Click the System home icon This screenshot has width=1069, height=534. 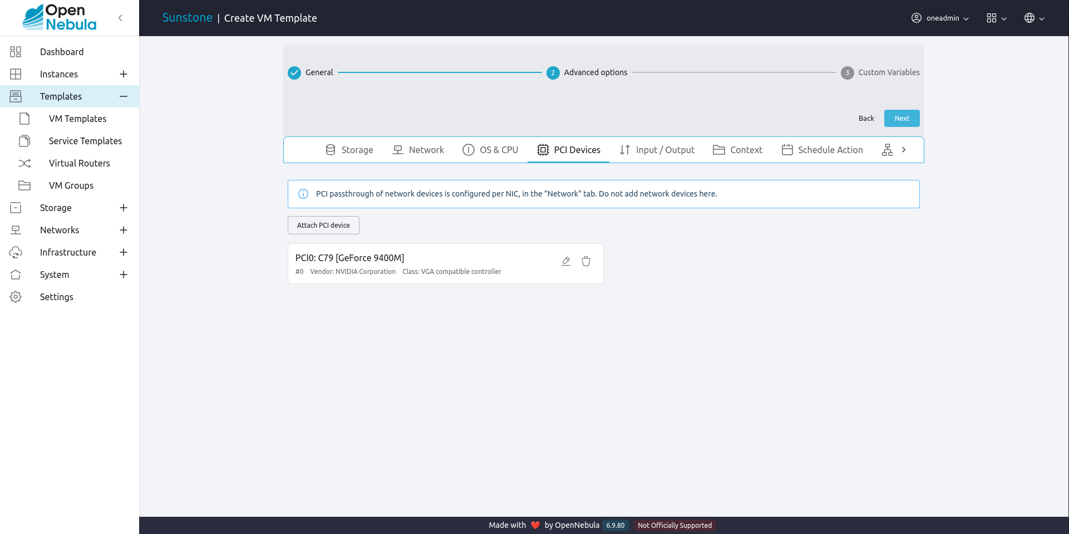tap(16, 275)
